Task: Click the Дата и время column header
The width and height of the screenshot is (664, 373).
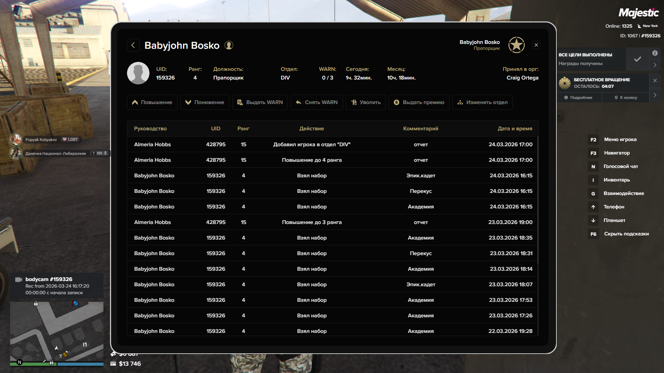Action: (515, 129)
